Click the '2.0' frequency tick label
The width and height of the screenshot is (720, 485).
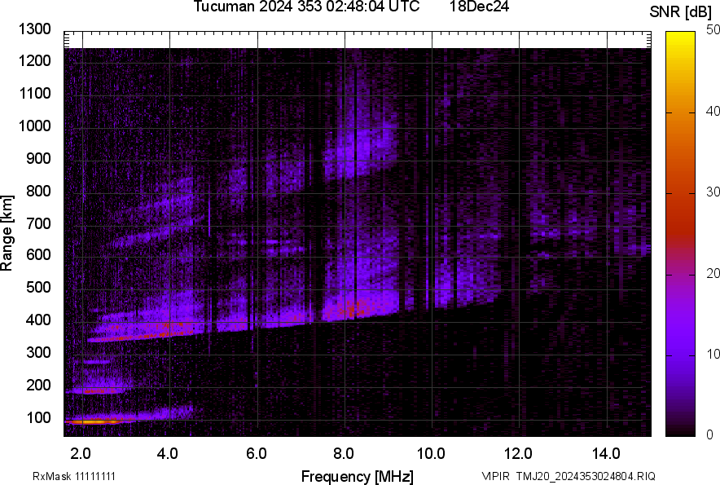point(81,454)
